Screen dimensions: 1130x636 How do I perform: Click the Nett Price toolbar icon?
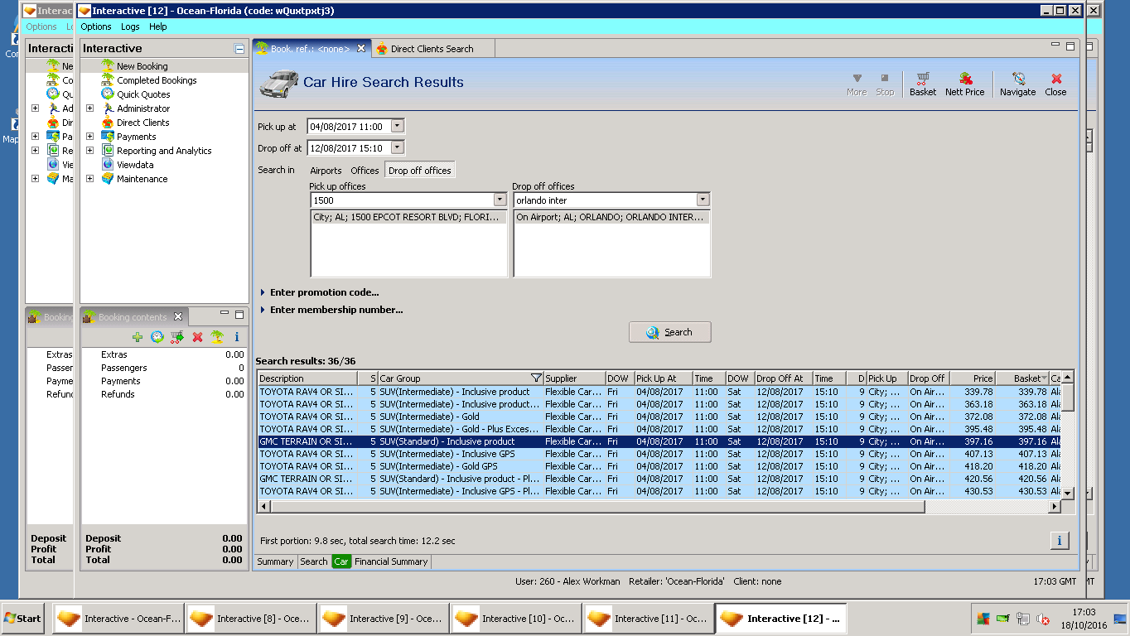coord(965,84)
